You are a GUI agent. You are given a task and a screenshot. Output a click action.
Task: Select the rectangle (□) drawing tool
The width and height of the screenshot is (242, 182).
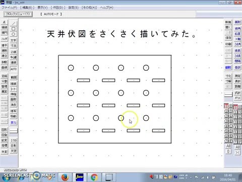14,29
